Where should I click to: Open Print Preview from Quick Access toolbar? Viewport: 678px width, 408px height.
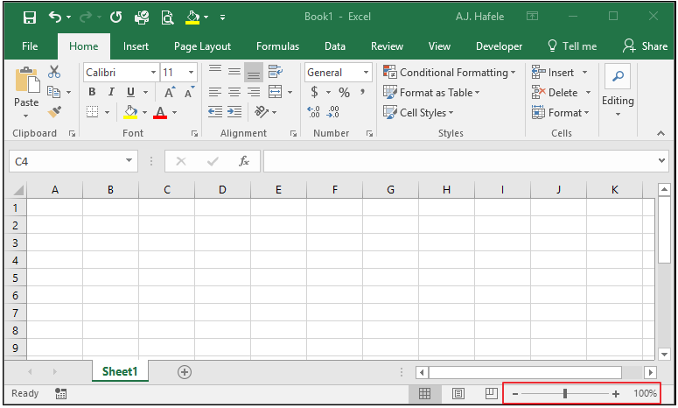167,18
